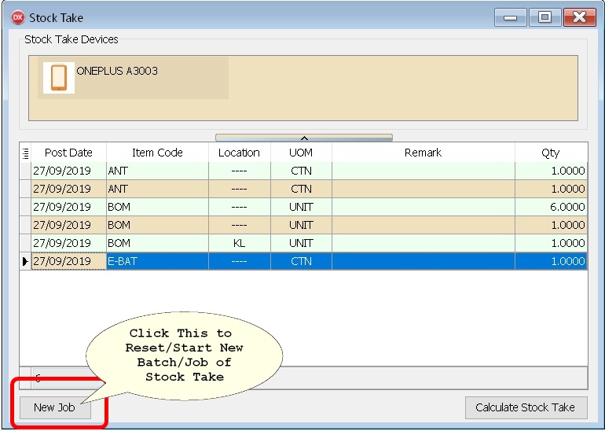Image resolution: width=605 pixels, height=431 pixels.
Task: Collapse the Stock Take Devices panel
Action: tap(303, 138)
